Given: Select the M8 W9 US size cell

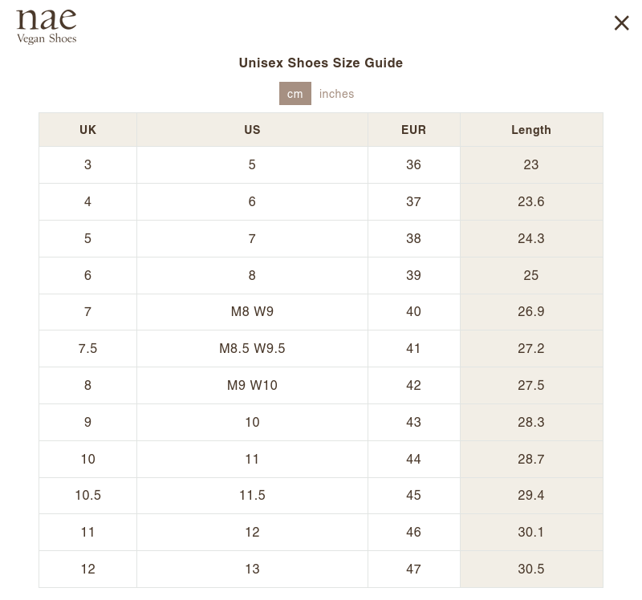Looking at the screenshot, I should (252, 311).
